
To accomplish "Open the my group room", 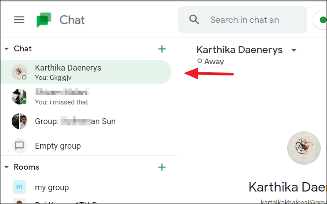I will (86, 187).
